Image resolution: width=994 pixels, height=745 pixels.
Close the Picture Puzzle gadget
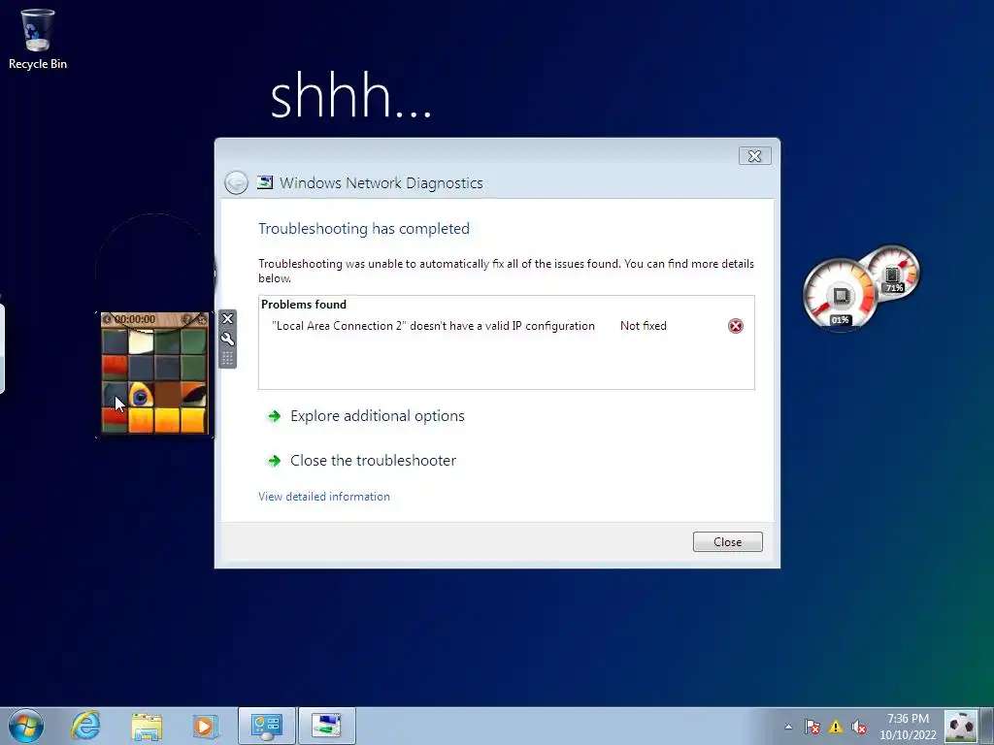tap(227, 318)
